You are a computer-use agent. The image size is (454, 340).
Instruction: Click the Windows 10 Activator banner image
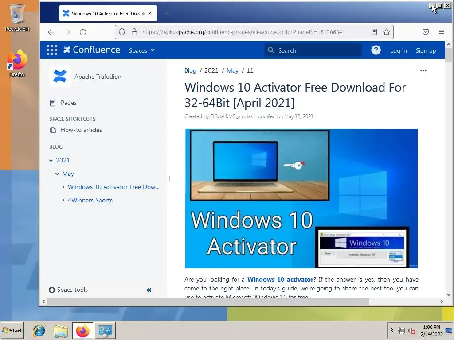(301, 199)
